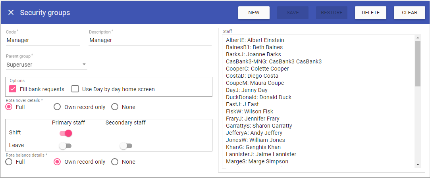Viewport: 430px width, 178px height.
Task: Click the NEW button
Action: coord(254,13)
